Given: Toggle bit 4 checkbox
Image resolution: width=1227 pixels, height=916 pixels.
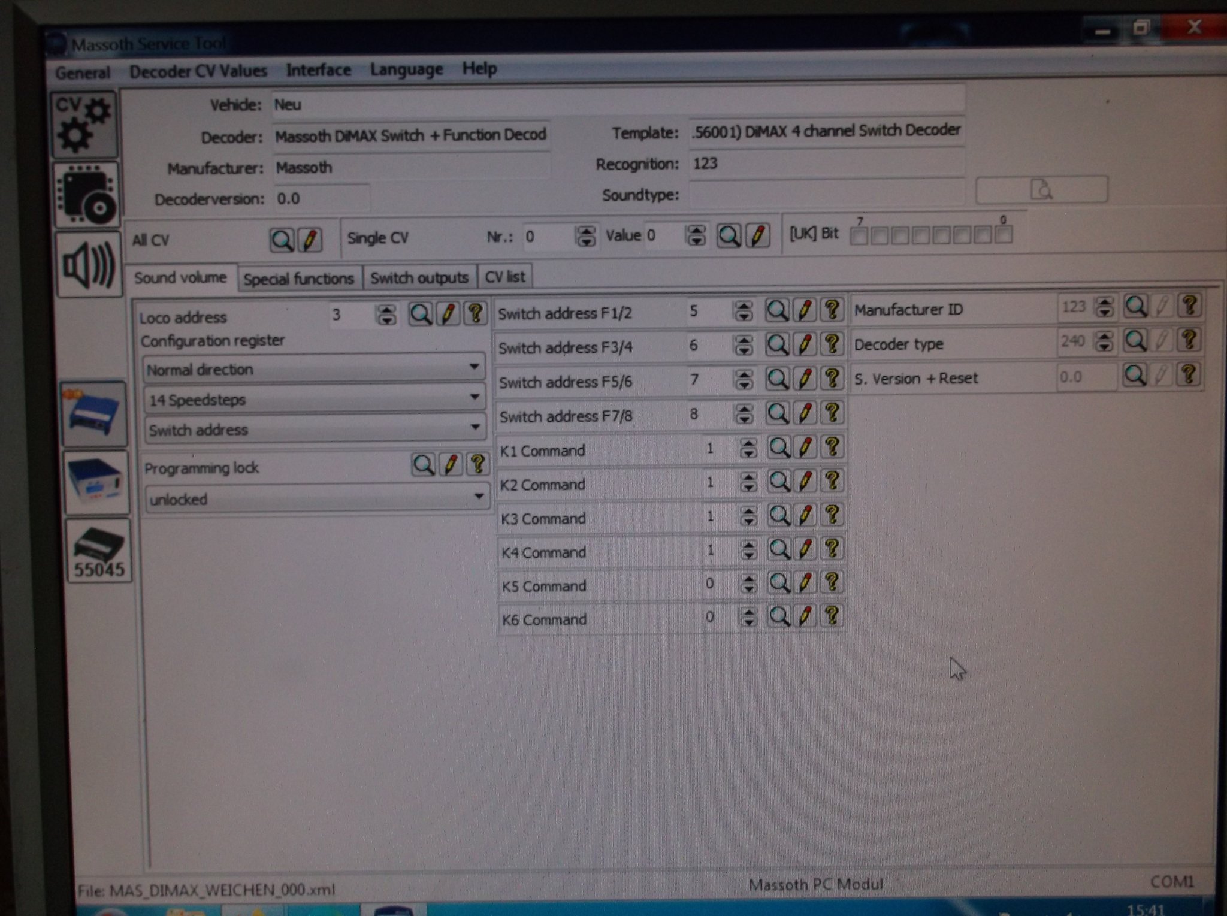Looking at the screenshot, I should tap(921, 235).
